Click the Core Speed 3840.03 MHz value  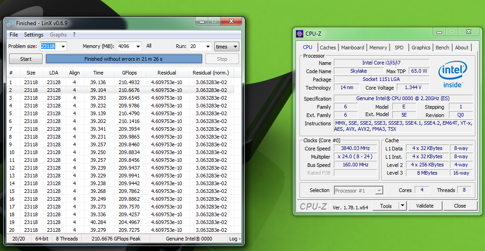(x=355, y=148)
